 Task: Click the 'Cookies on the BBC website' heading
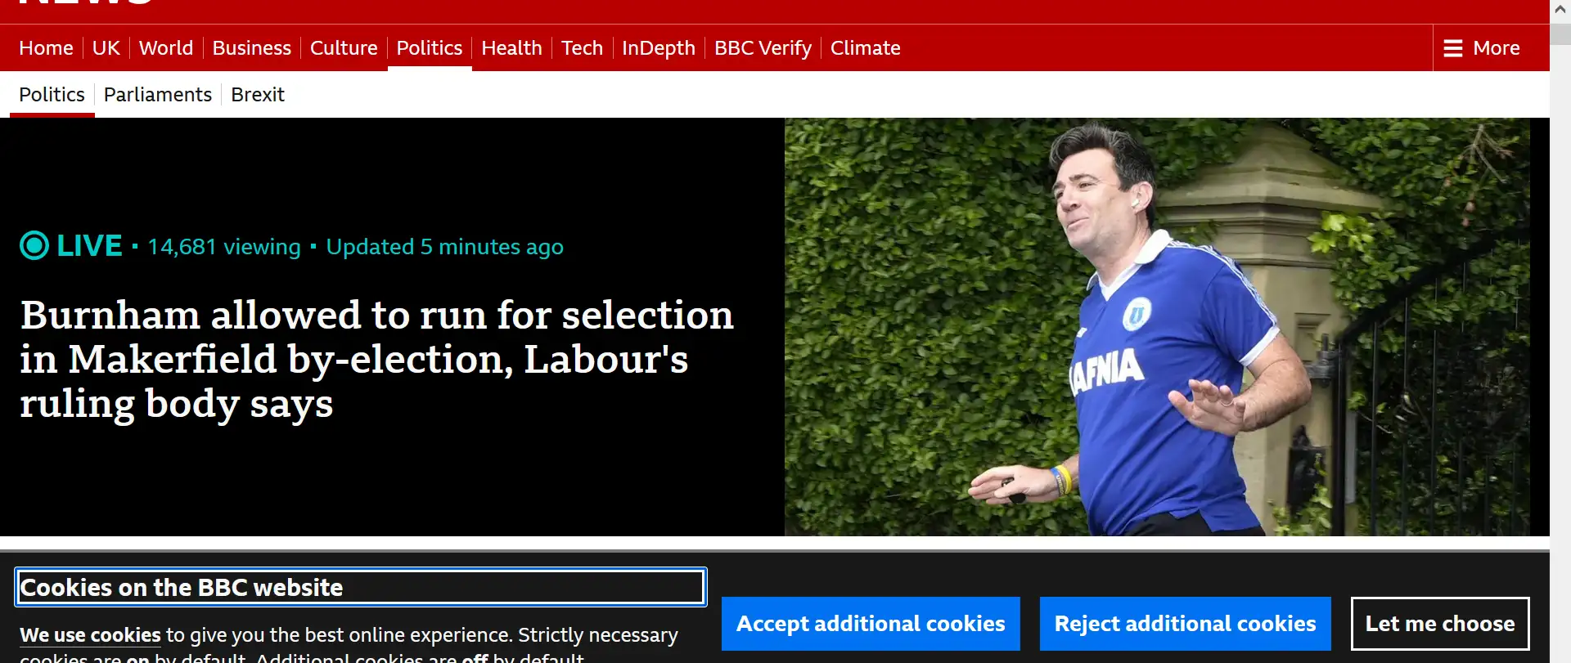point(361,587)
